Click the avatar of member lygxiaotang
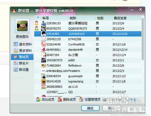 (43, 81)
